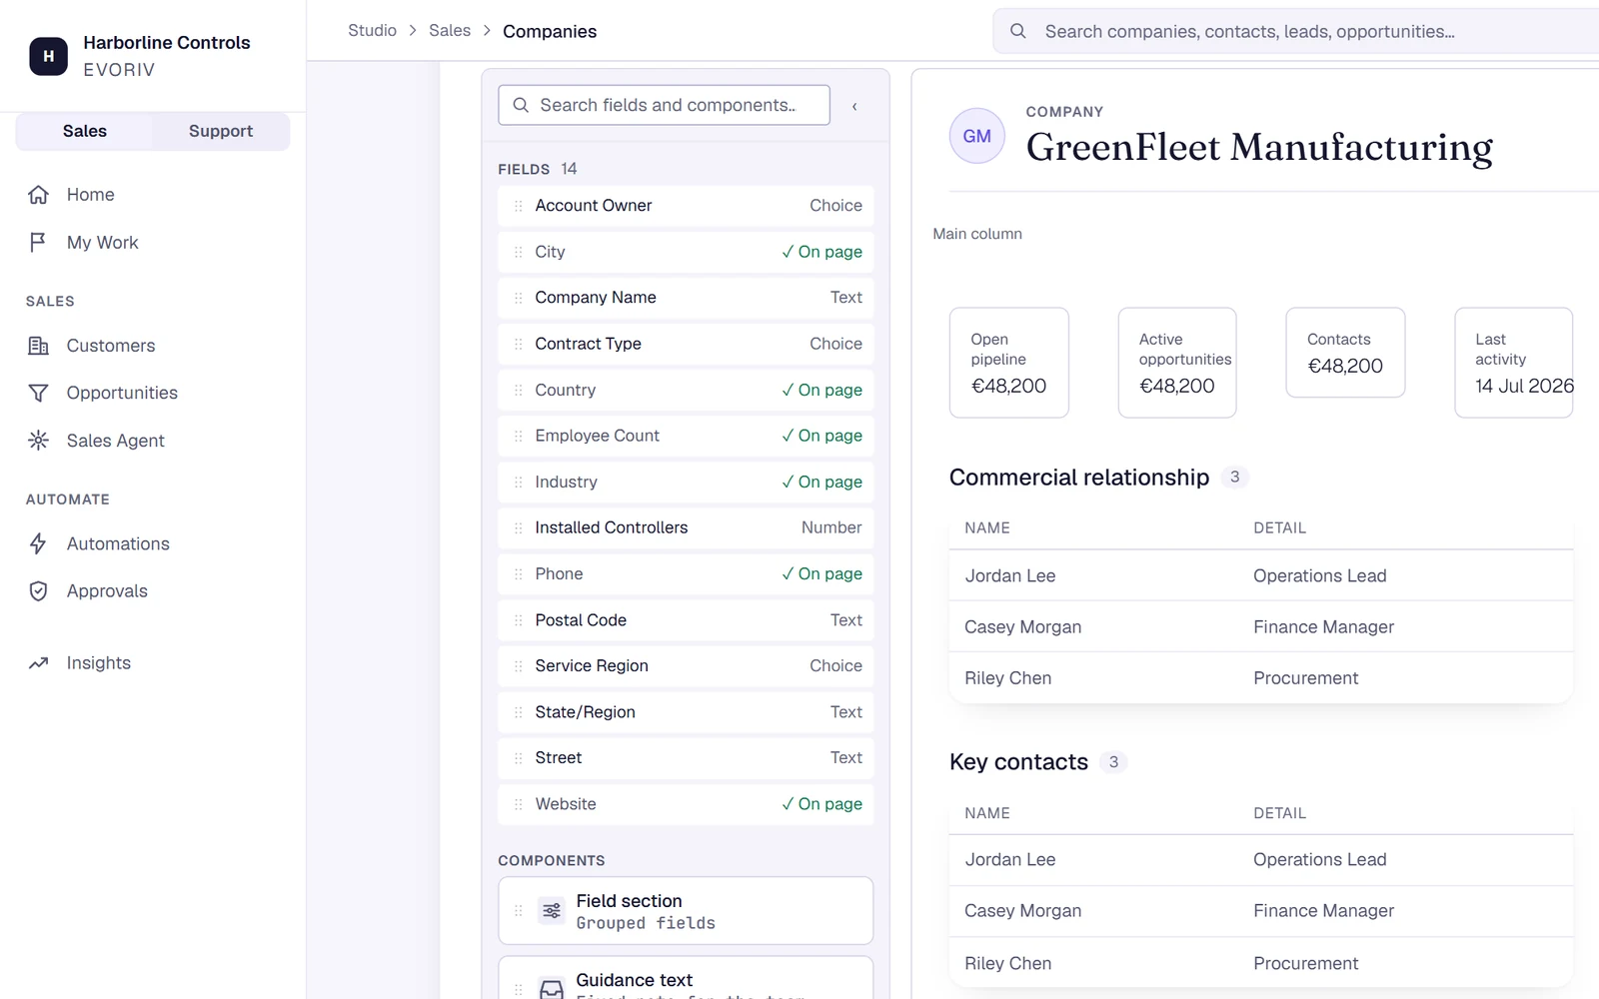Click Finance Manager in Key contacts table
The width and height of the screenshot is (1599, 999).
pyautogui.click(x=1323, y=911)
